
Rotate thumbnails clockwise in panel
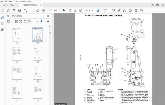[x=29, y=21]
